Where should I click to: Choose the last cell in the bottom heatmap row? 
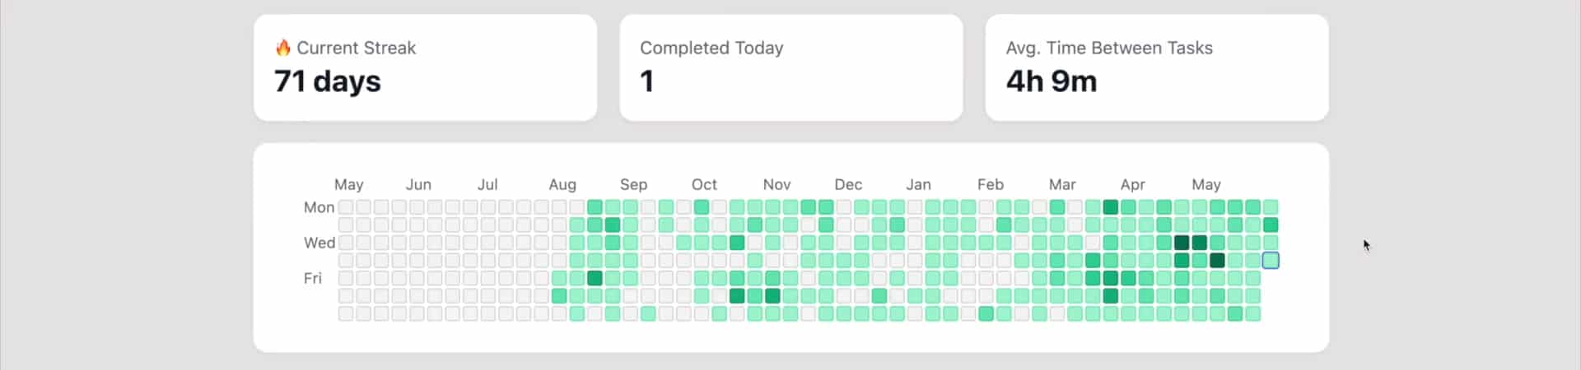point(1252,313)
